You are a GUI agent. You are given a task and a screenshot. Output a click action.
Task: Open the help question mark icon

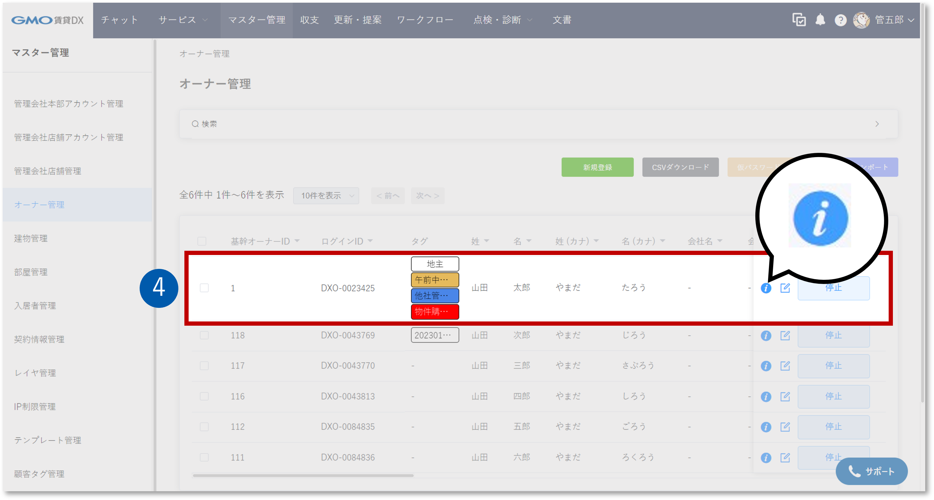(841, 20)
